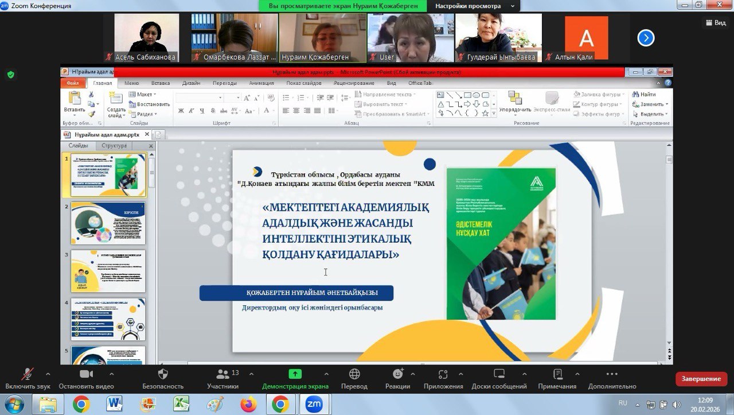The height and width of the screenshot is (415, 734).
Task: Expand audio options arrow beside microphone
Action: [x=48, y=374]
